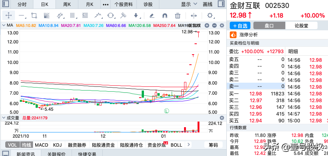Open MA indicator settings gear

tap(222, 25)
